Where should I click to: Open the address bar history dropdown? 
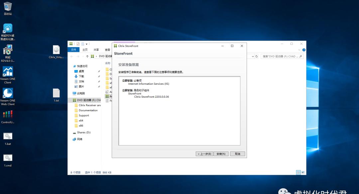tap(253, 56)
